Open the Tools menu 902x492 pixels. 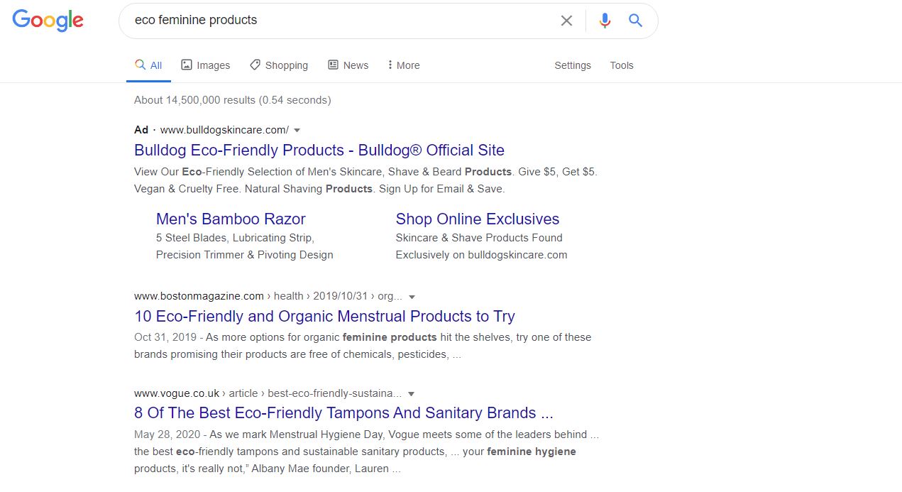coord(621,65)
